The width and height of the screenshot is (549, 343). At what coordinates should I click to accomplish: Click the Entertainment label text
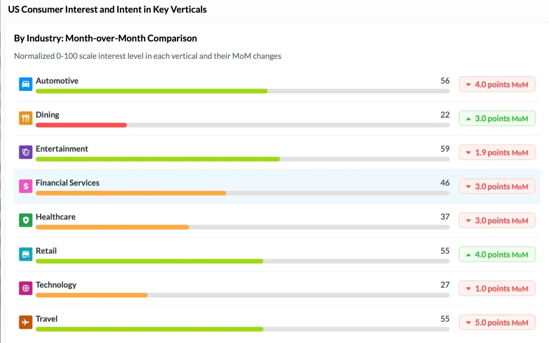click(x=62, y=149)
